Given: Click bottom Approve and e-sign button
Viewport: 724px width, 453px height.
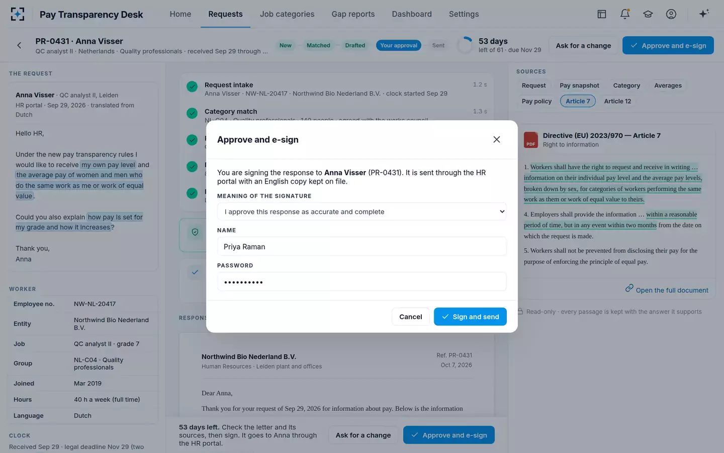Looking at the screenshot, I should 449,435.
